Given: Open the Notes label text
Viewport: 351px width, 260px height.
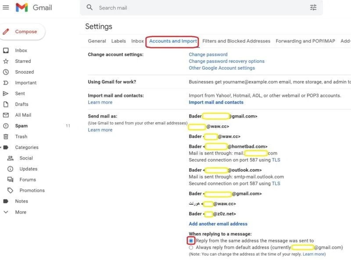Looking at the screenshot, I should [x=21, y=201].
